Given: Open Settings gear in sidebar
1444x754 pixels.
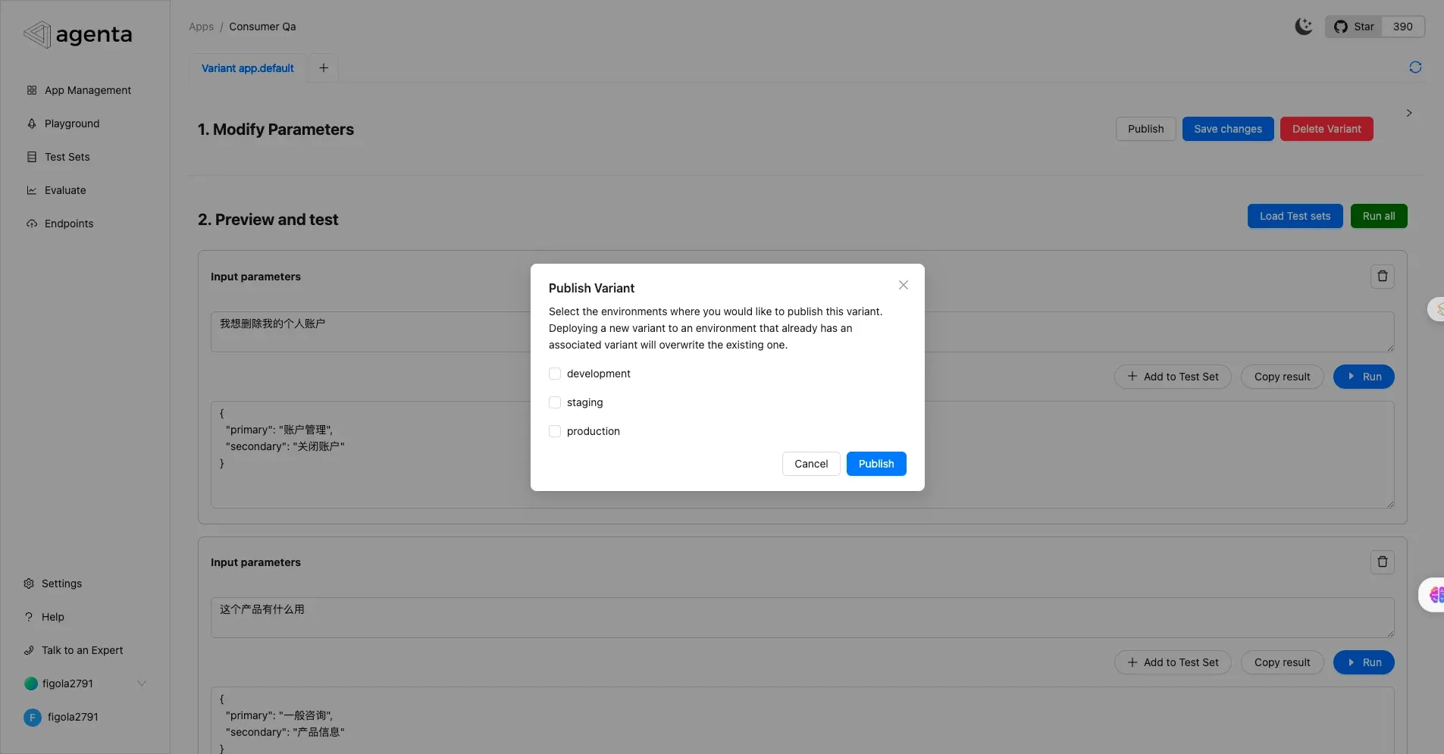Looking at the screenshot, I should point(61,583).
